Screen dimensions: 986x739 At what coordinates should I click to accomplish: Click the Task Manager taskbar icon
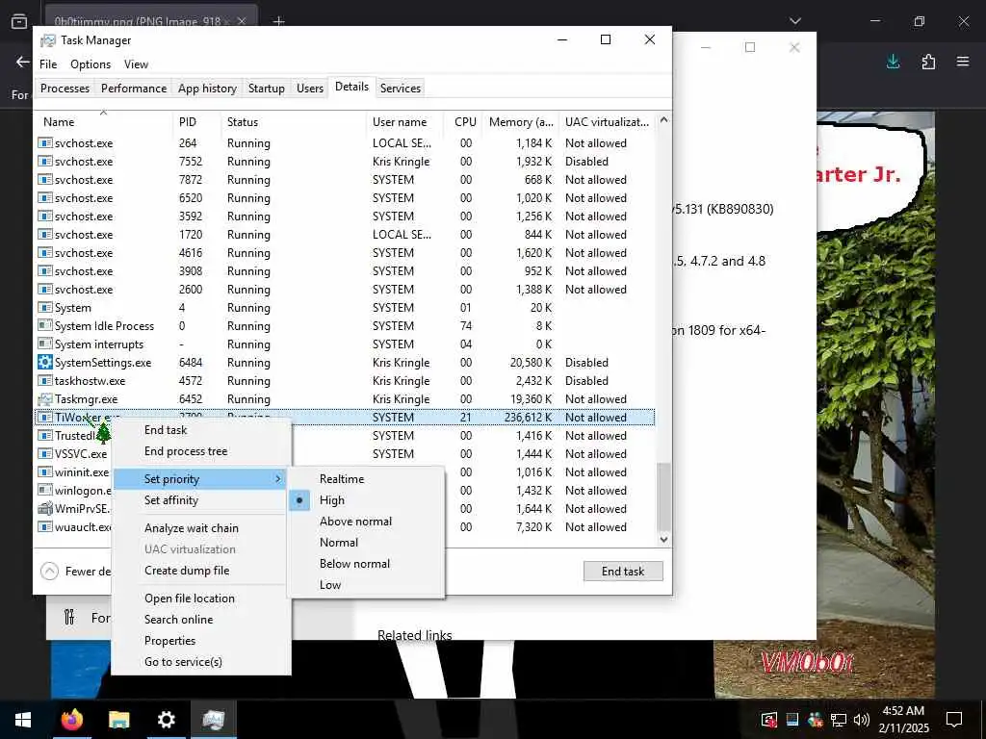(214, 720)
